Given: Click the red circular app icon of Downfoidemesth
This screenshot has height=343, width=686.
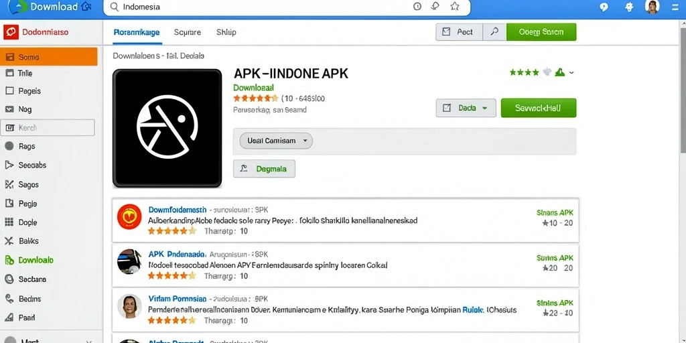Looking at the screenshot, I should pyautogui.click(x=129, y=216).
